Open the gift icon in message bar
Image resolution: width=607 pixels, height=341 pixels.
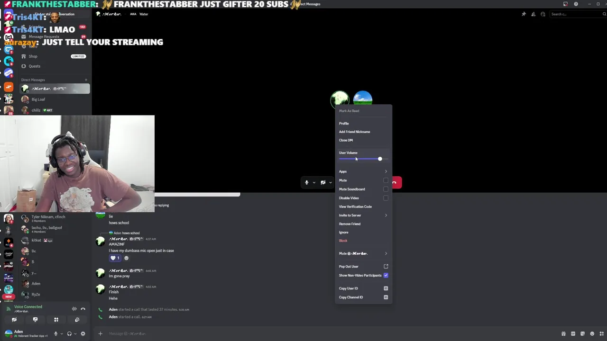563,333
